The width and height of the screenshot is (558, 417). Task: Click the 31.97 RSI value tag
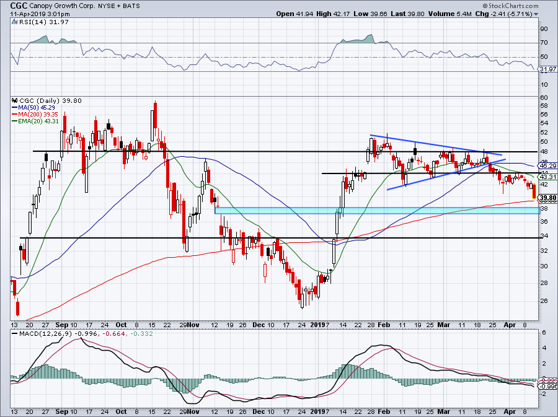tap(547, 69)
